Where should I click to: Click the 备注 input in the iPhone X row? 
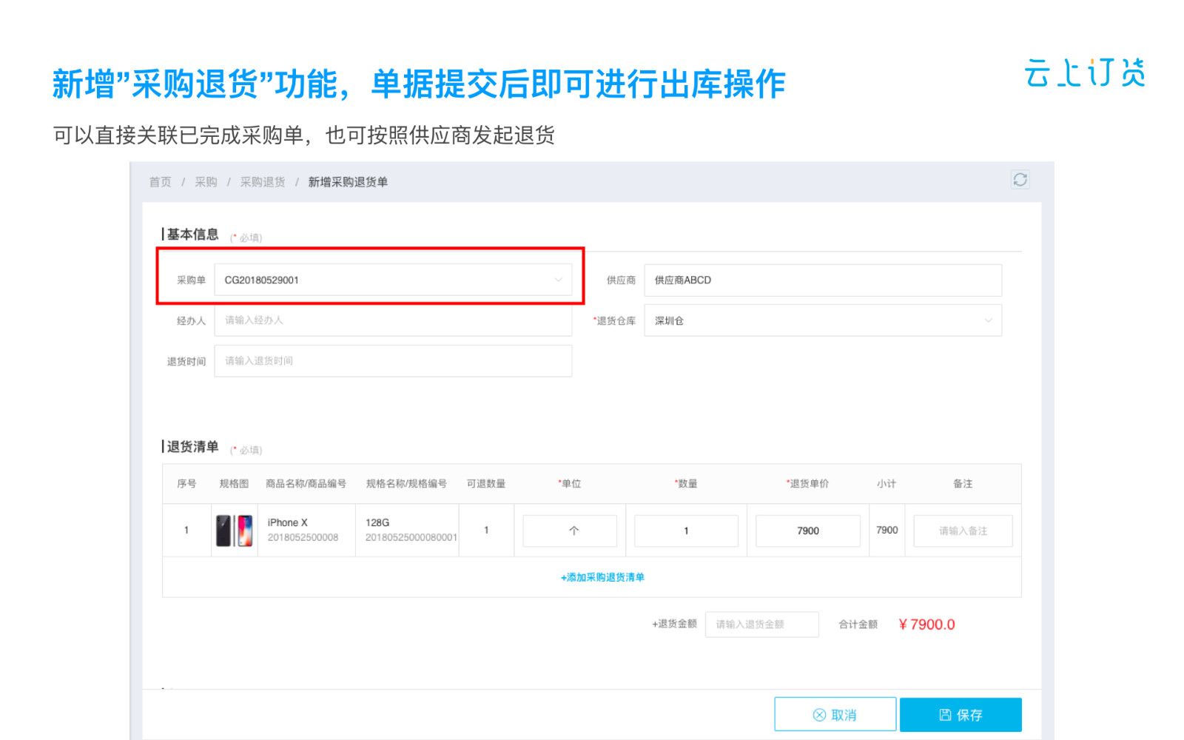pyautogui.click(x=963, y=531)
